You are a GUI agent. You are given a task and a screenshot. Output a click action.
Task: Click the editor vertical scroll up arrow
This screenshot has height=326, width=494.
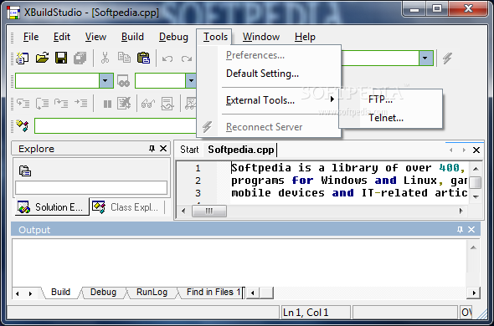476,169
